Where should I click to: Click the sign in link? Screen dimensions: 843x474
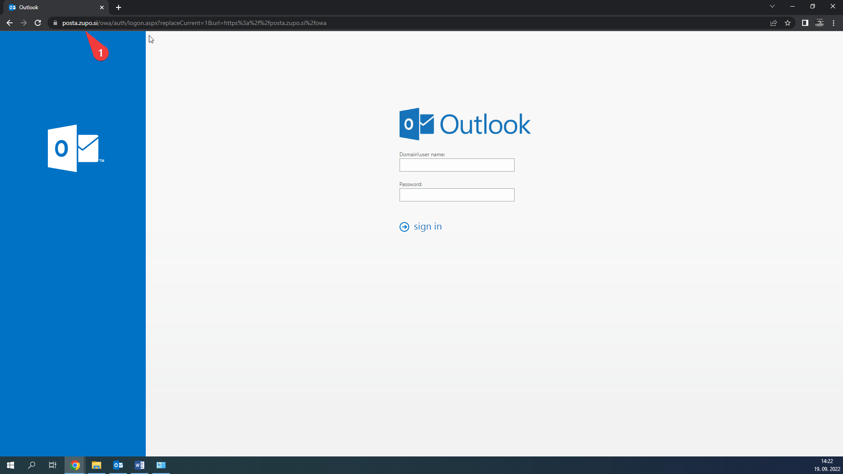point(428,226)
